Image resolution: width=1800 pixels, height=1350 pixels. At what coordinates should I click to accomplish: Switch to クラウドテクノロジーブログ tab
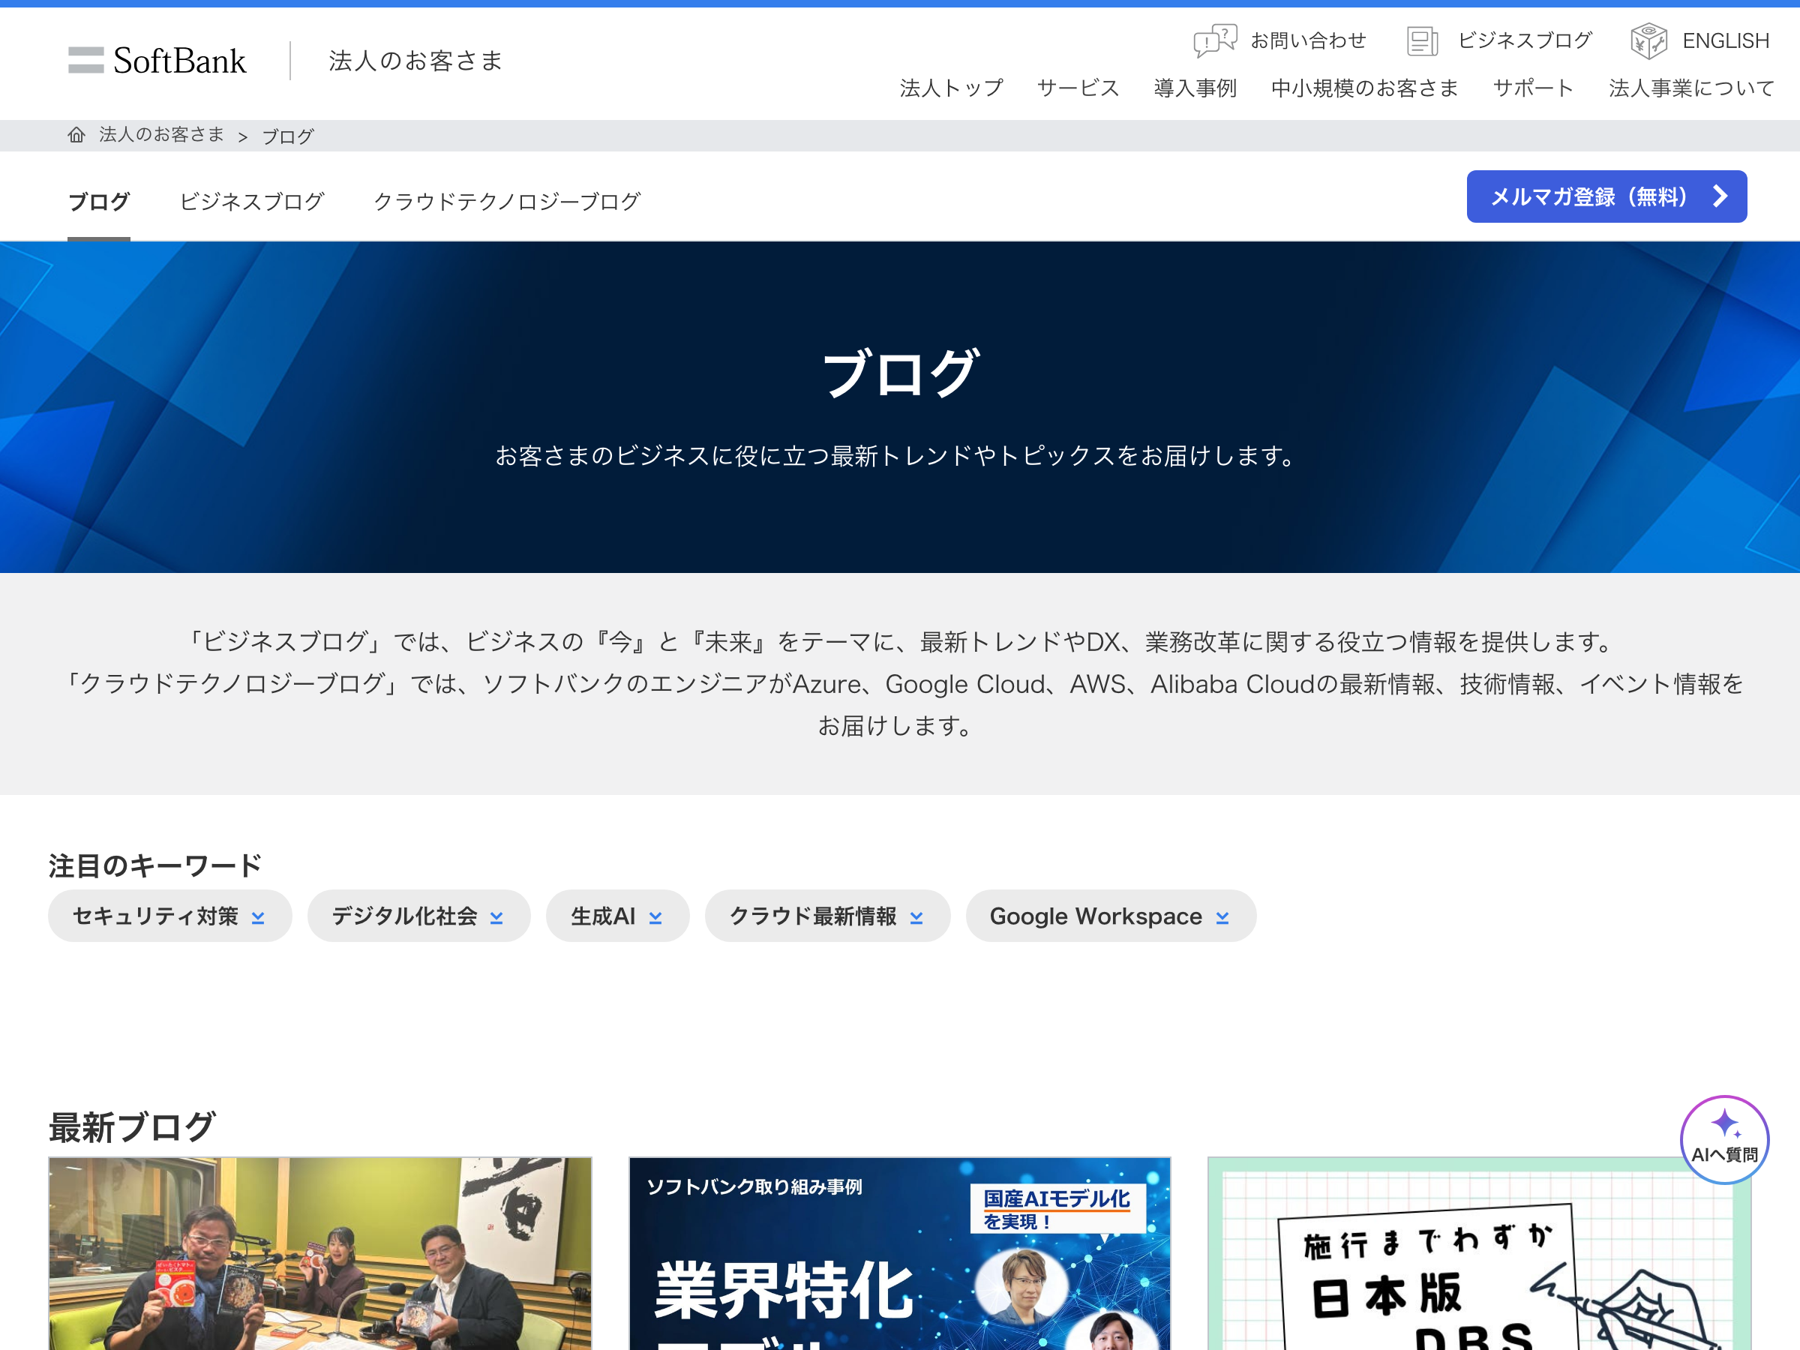(x=507, y=201)
